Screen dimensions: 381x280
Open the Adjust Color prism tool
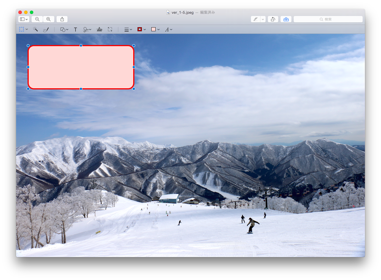(x=99, y=29)
